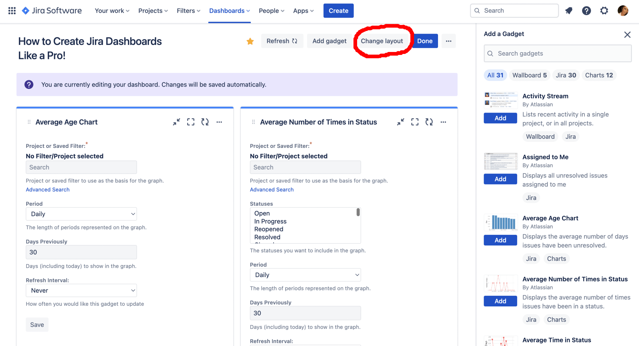Minimize the Average Age Chart gadget

[x=176, y=122]
